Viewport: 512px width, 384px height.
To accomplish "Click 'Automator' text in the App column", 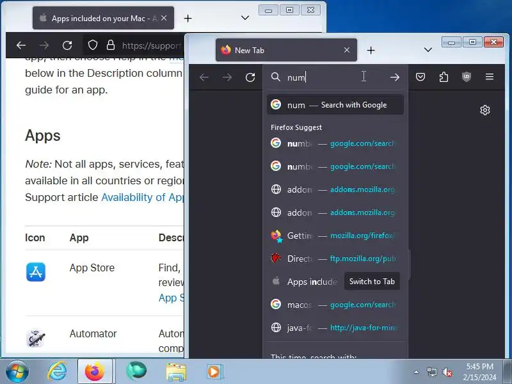I will (93, 333).
